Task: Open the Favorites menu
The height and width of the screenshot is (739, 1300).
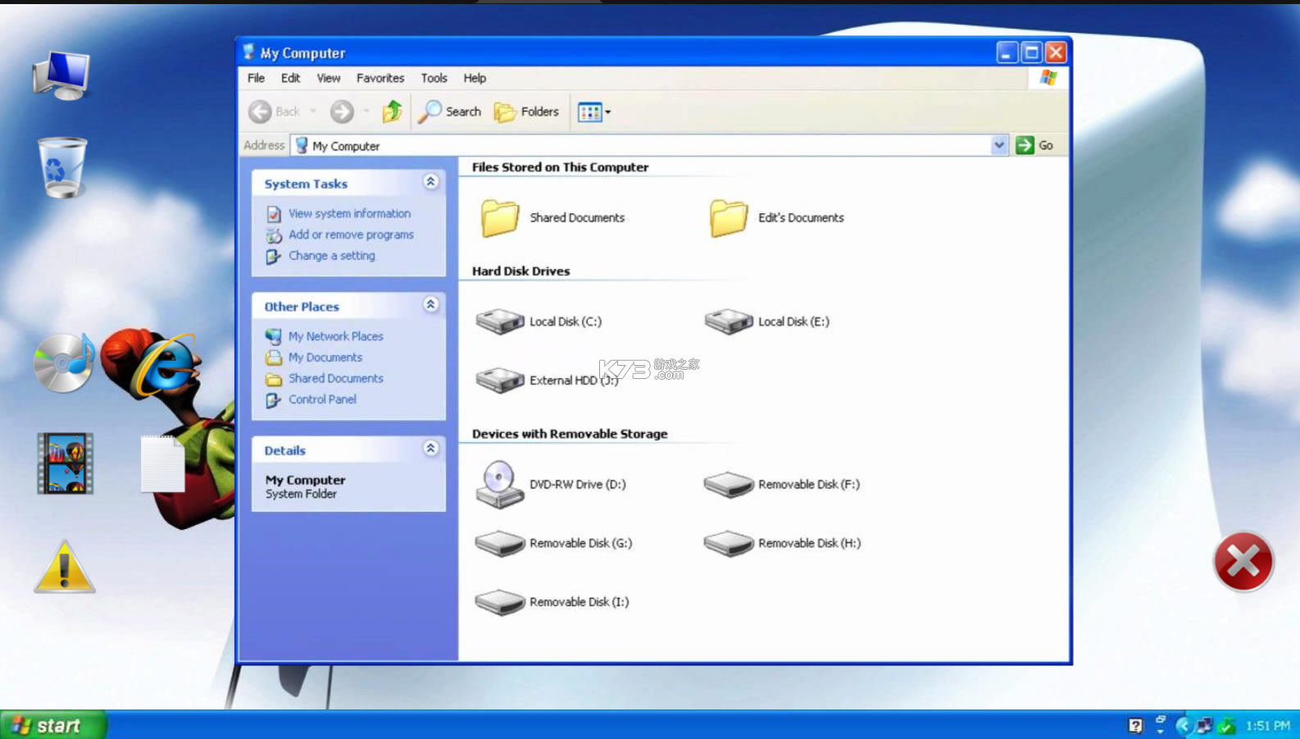Action: click(380, 78)
